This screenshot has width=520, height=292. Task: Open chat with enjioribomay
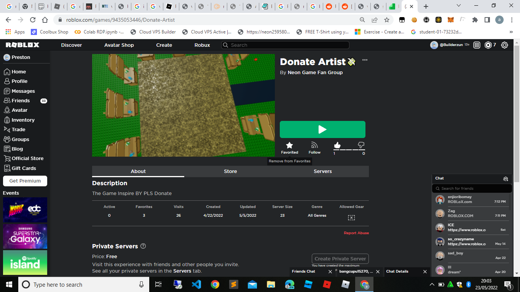coord(471,200)
